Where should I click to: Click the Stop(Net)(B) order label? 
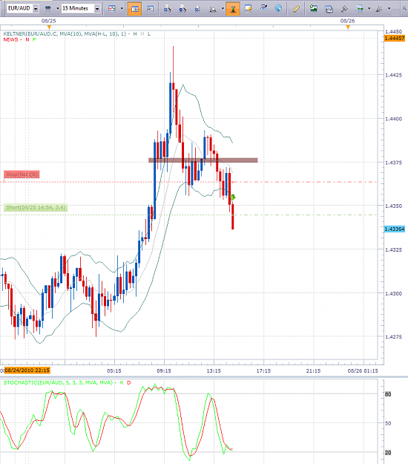click(22, 174)
